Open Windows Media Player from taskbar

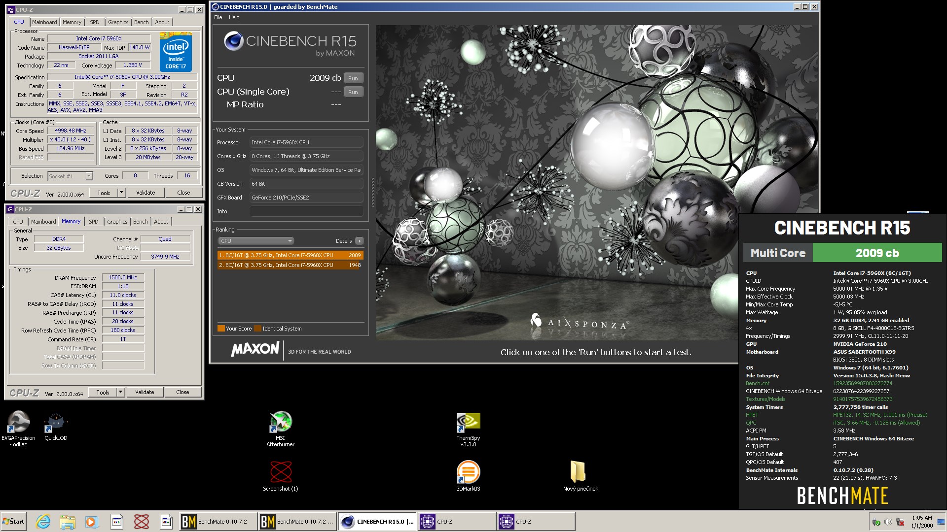click(92, 521)
